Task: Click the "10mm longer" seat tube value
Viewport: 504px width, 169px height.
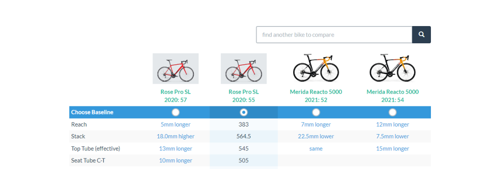Action: pos(176,160)
